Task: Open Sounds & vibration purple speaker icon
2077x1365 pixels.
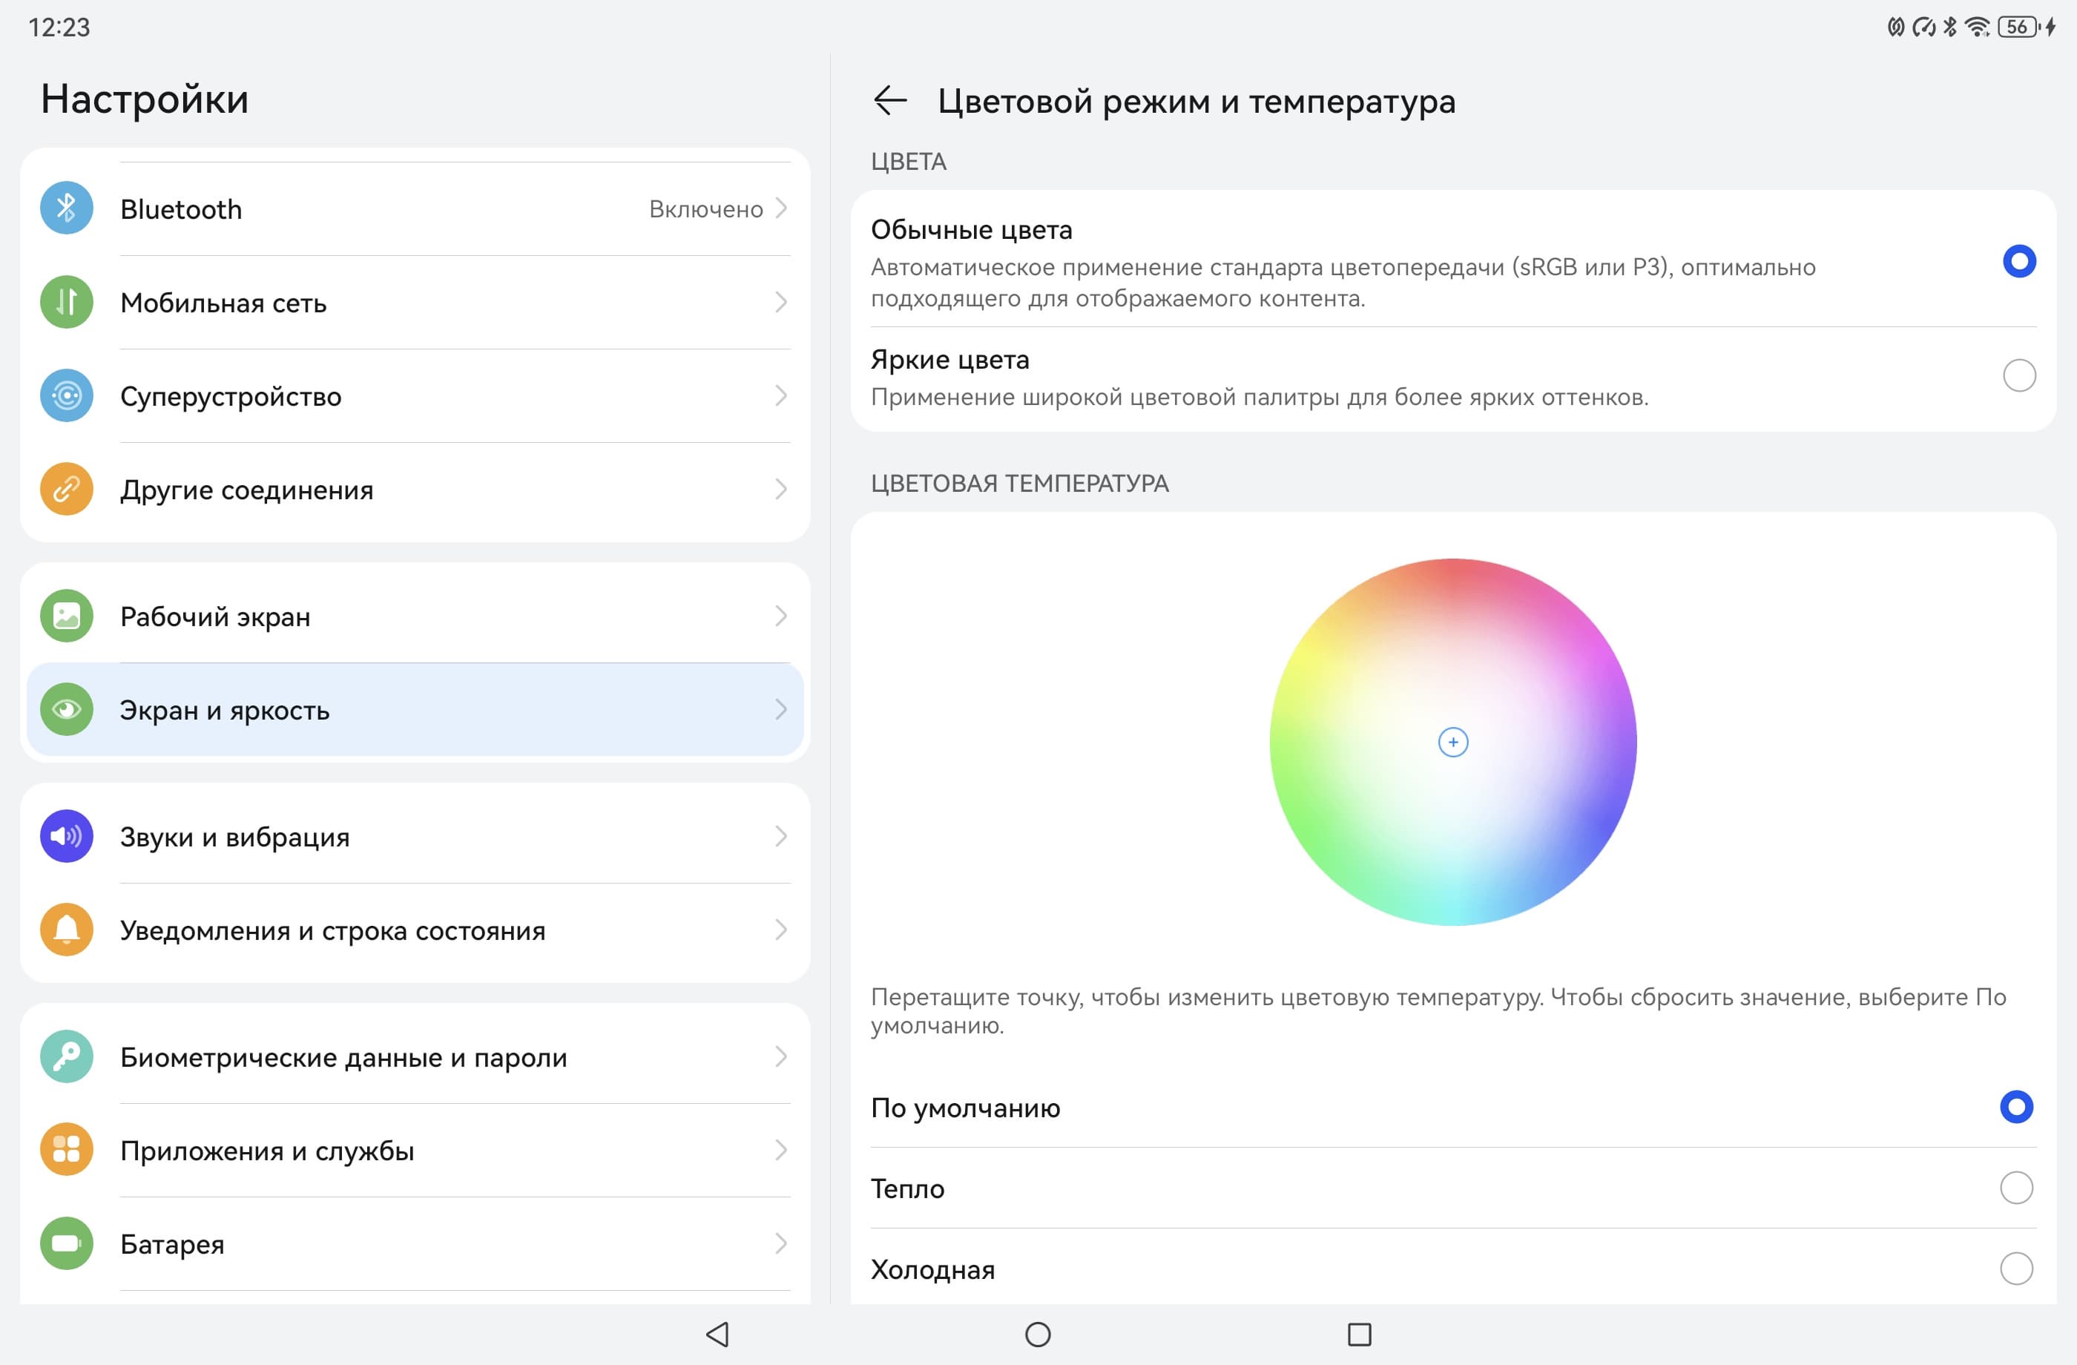Action: tap(66, 836)
